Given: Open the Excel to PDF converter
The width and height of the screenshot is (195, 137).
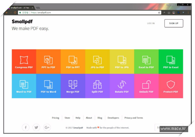Looking at the screenshot, I should [x=146, y=61].
